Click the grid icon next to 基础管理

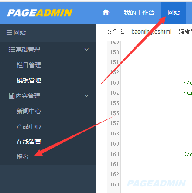click(12, 50)
